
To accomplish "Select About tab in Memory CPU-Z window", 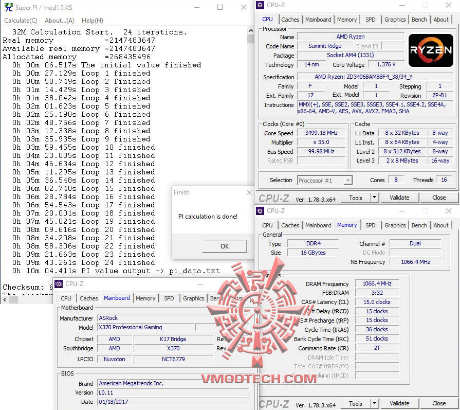I will coord(441,225).
